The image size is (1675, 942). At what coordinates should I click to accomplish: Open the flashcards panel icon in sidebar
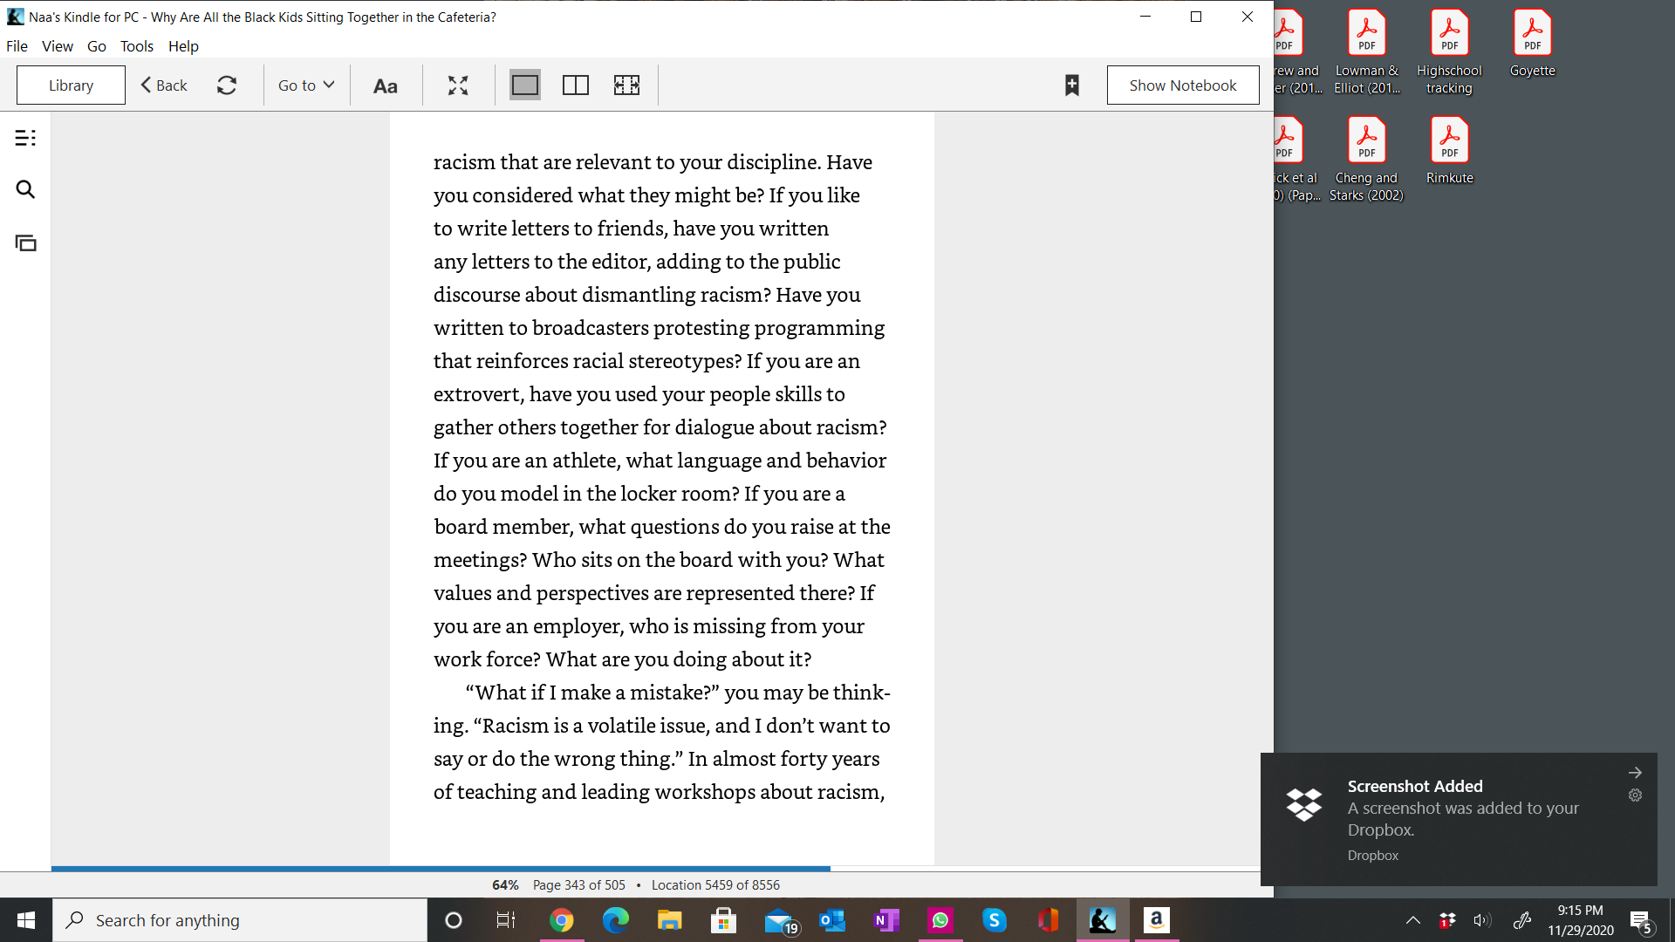tap(25, 243)
